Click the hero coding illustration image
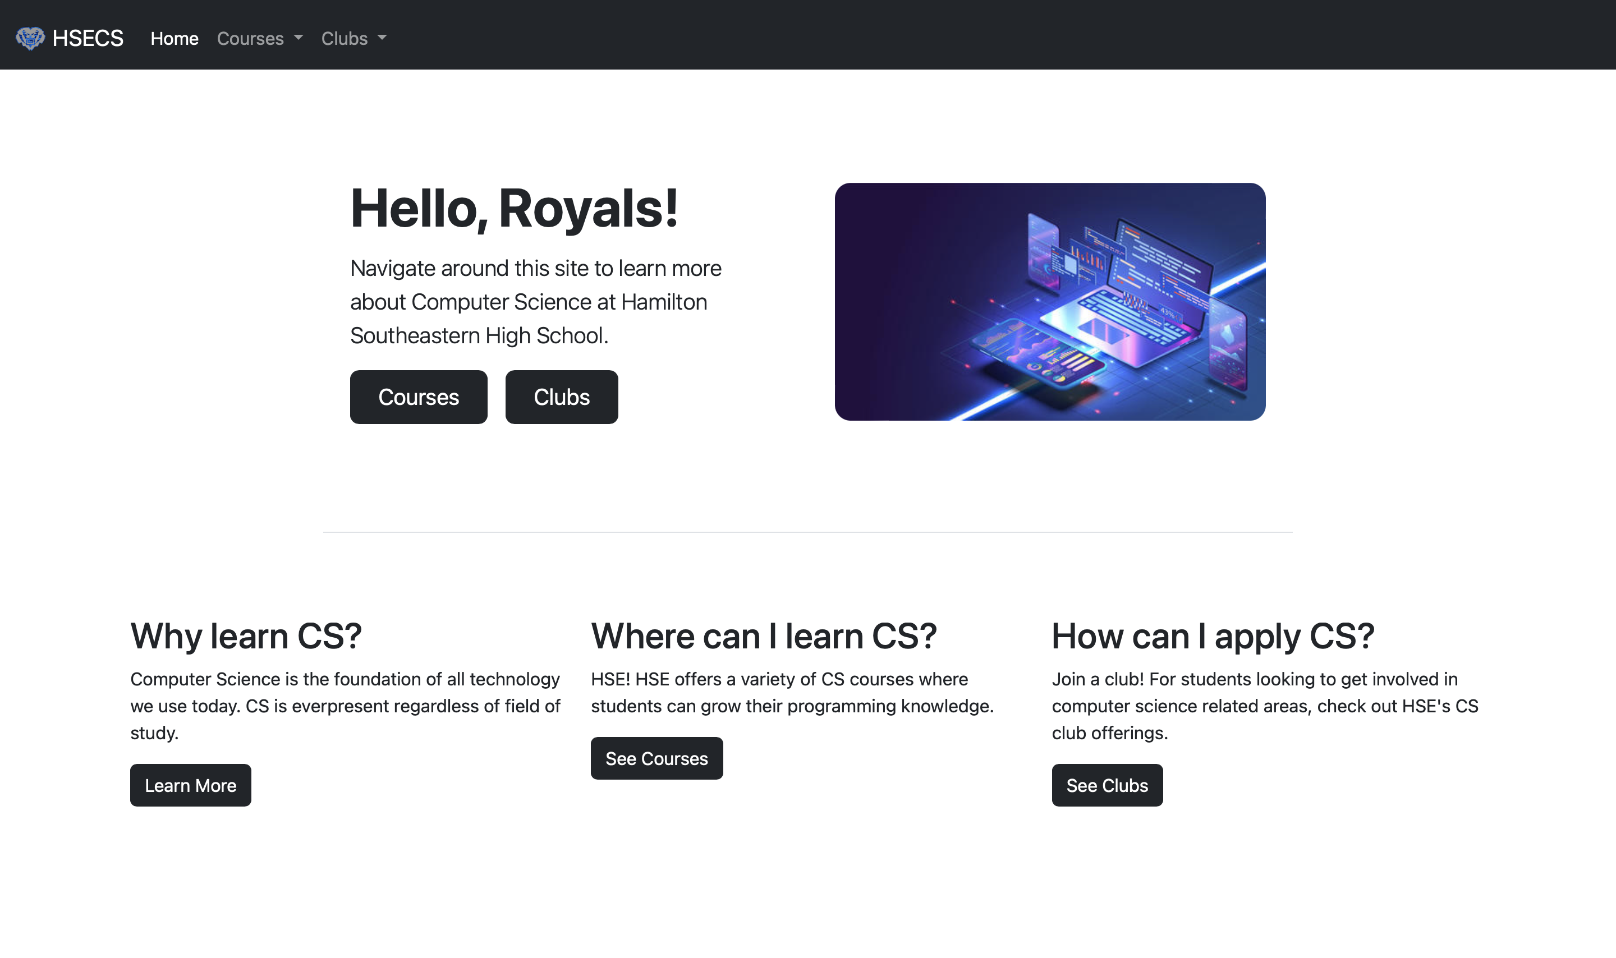1616x958 pixels. tap(1049, 301)
